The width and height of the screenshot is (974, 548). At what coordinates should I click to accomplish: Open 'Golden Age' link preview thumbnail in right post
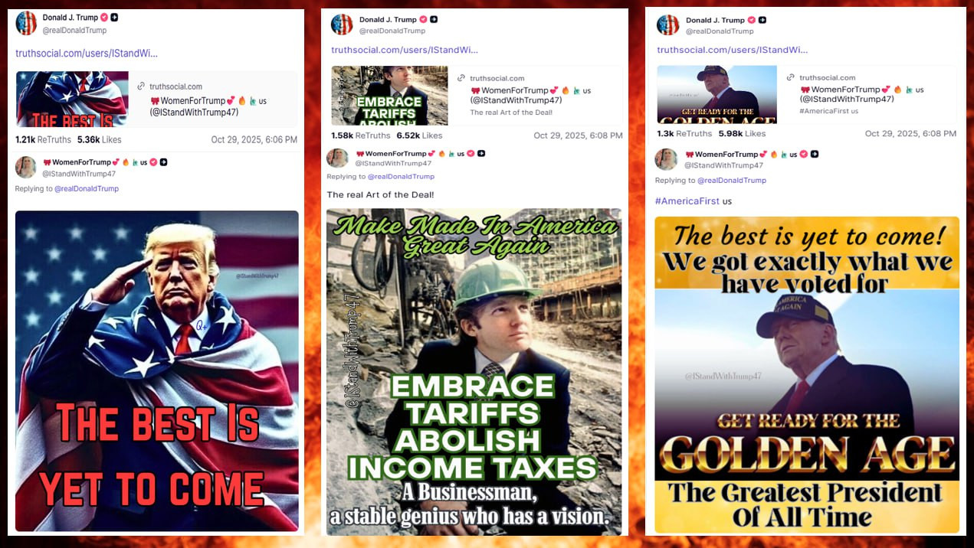pyautogui.click(x=717, y=94)
